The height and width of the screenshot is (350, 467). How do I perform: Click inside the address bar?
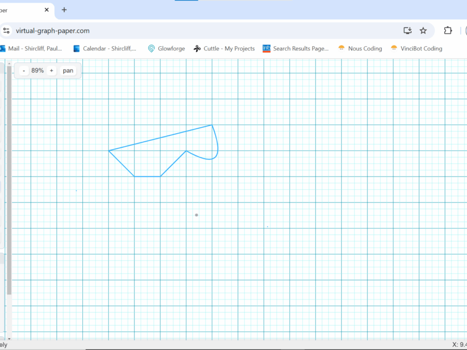[x=106, y=31]
